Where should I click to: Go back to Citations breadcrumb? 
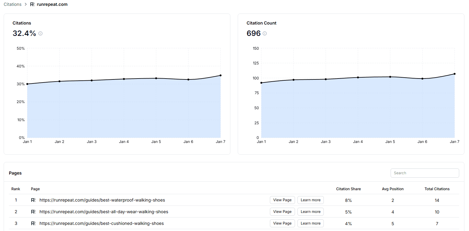point(13,4)
